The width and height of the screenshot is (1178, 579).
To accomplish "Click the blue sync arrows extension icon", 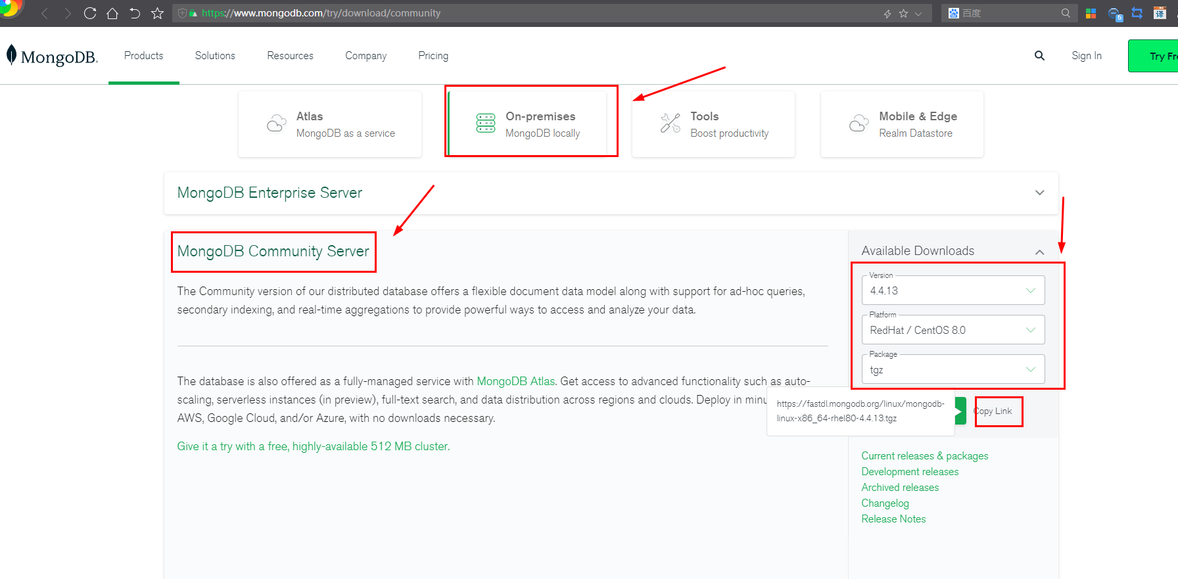I will [1137, 13].
